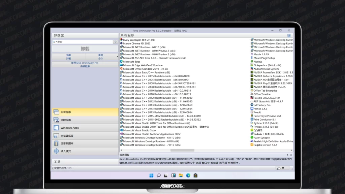
Task: Click the 强制卸载 forced uninstall button
Action: point(68,57)
